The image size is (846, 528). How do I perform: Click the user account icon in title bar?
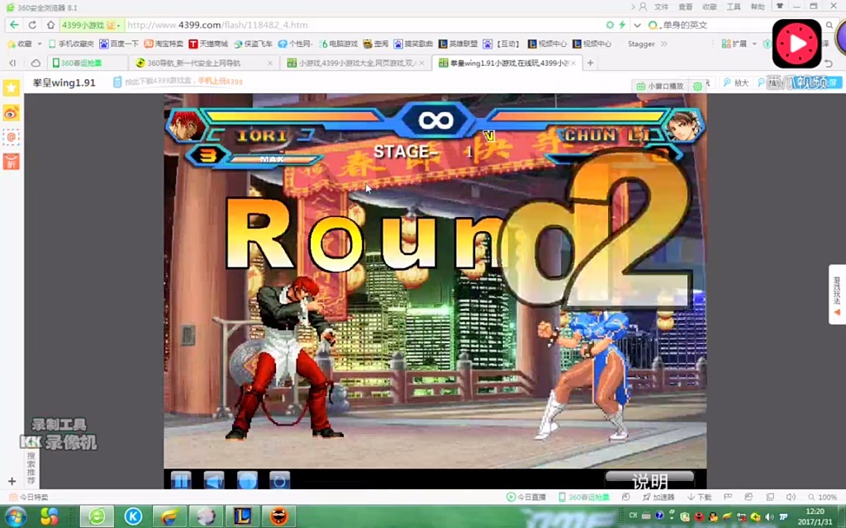643,7
